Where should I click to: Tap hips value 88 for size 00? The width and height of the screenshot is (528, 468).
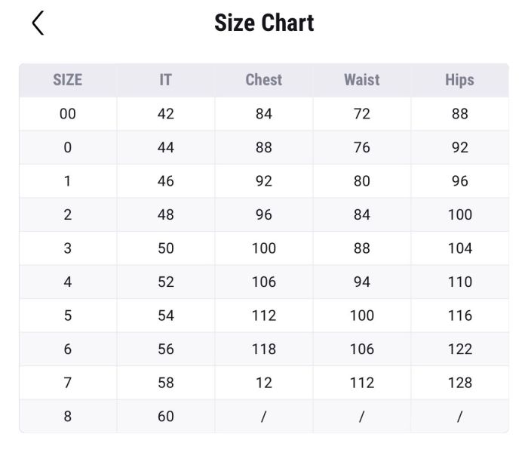tap(459, 114)
